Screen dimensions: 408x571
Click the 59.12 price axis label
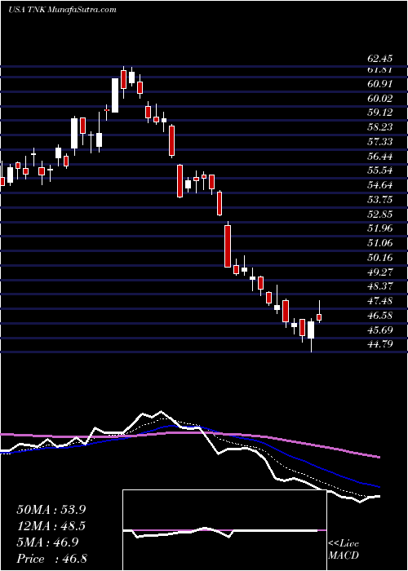(x=379, y=113)
